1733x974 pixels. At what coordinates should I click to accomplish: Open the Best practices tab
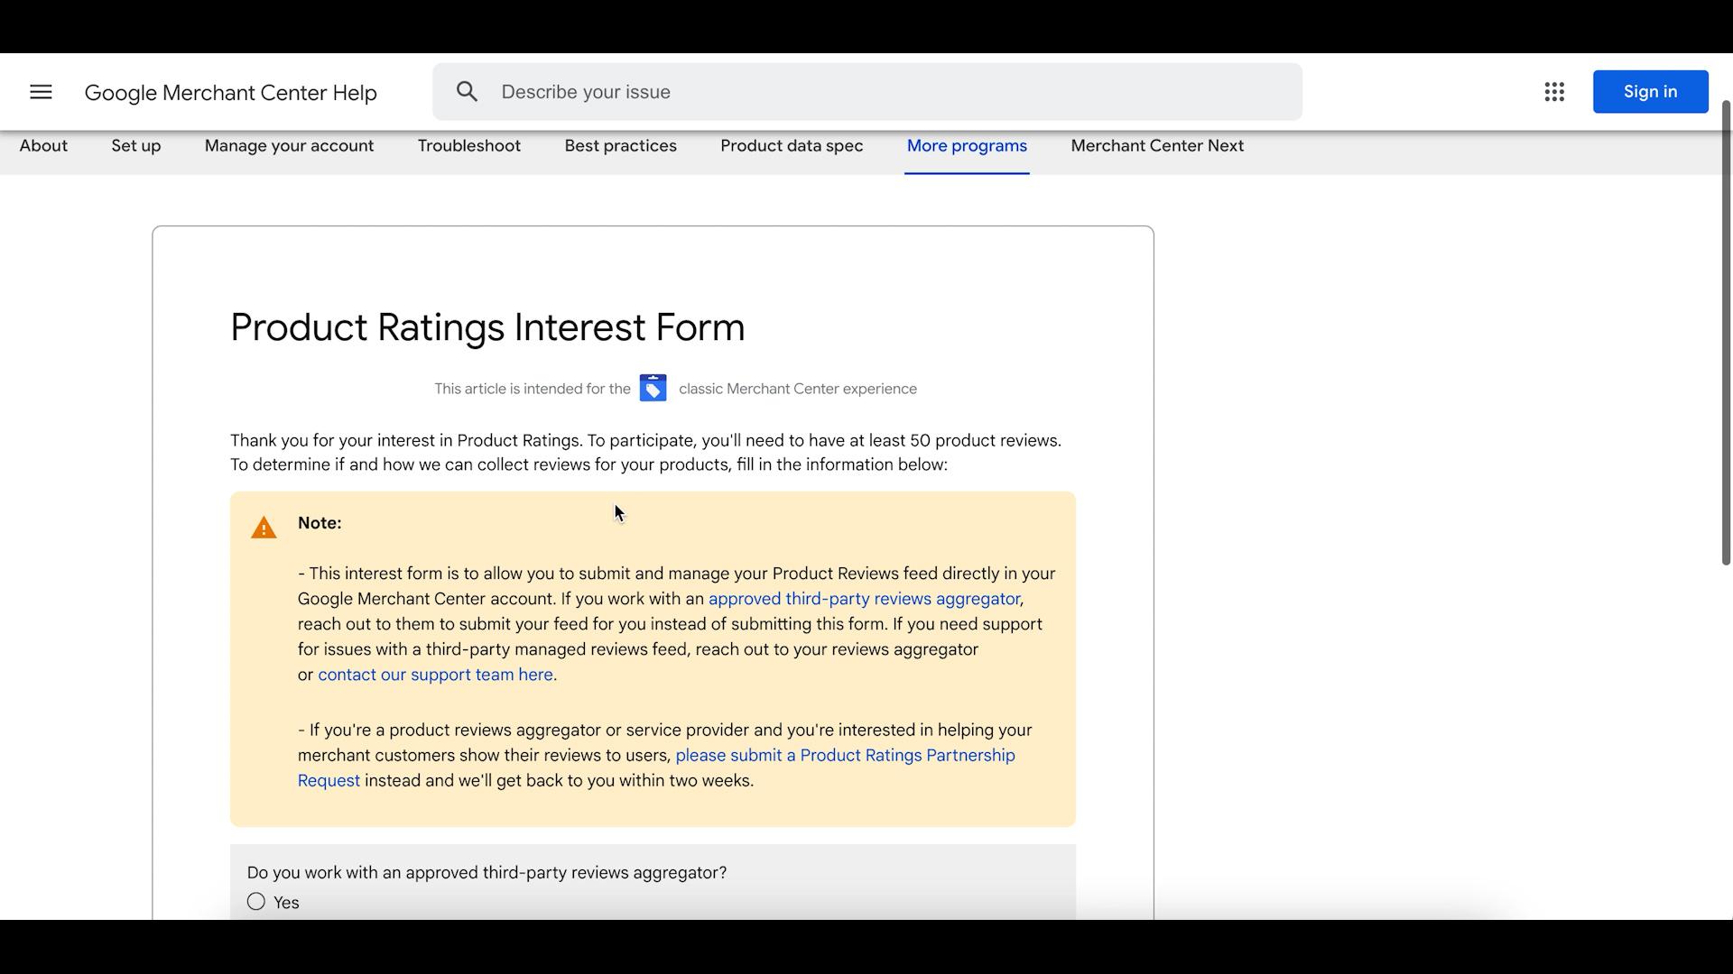621,146
